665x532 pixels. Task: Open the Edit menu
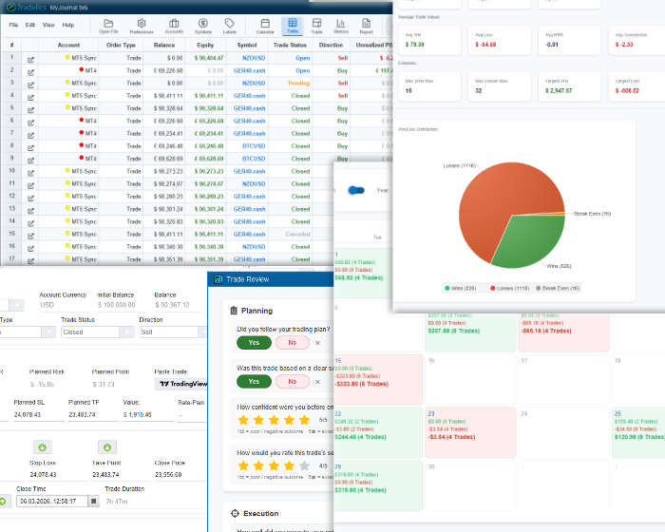coord(30,25)
